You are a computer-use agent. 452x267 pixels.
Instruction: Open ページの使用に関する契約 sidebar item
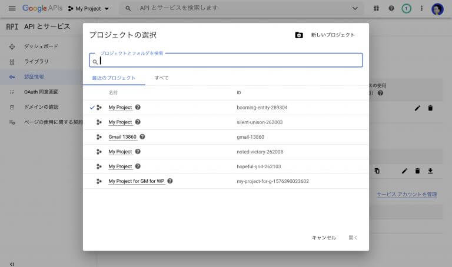tap(54, 122)
